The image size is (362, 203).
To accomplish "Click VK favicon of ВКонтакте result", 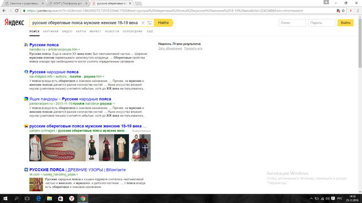I will pos(26,169).
